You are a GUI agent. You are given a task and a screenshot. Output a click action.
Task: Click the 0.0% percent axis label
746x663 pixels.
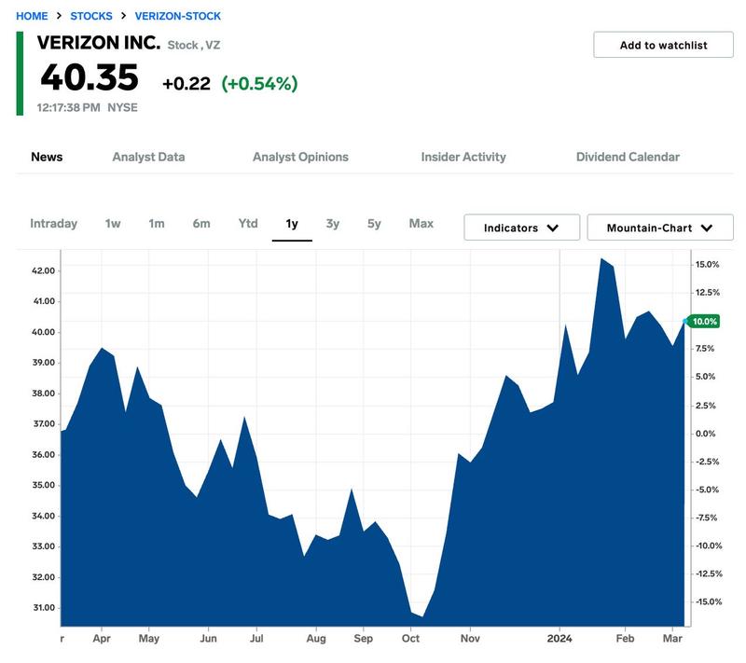click(705, 434)
